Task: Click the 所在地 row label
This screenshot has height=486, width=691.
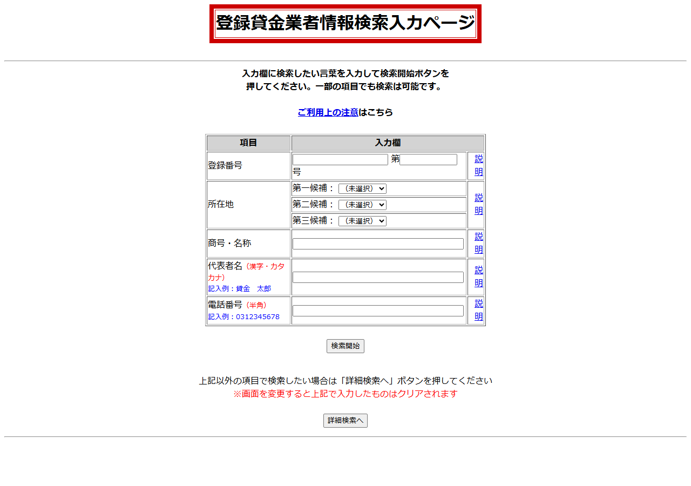Action: (221, 204)
